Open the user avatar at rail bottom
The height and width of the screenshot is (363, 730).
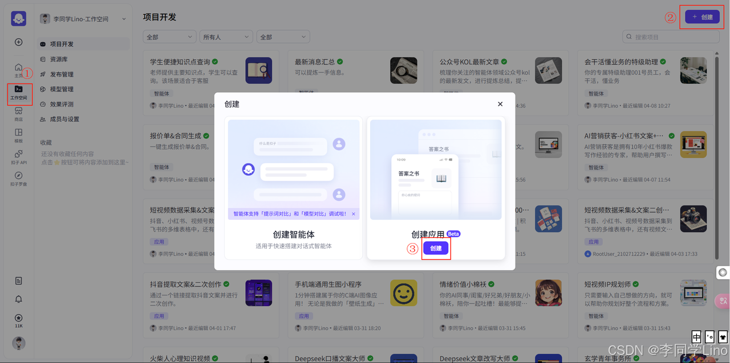pyautogui.click(x=19, y=343)
